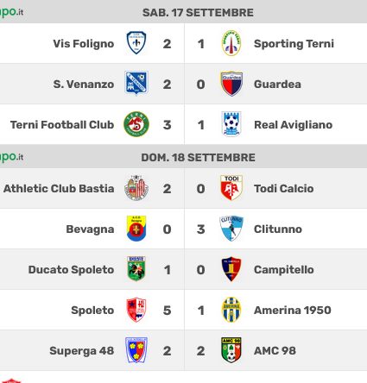
Task: Select the Guardea shield logo
Action: pyautogui.click(x=231, y=84)
